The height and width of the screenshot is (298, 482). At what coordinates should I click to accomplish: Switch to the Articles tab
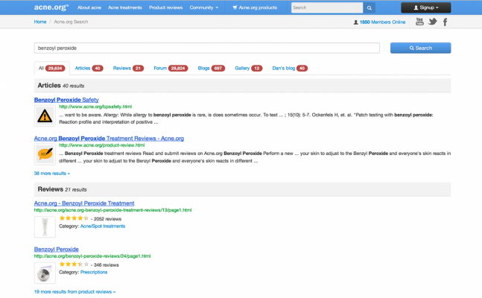point(89,69)
